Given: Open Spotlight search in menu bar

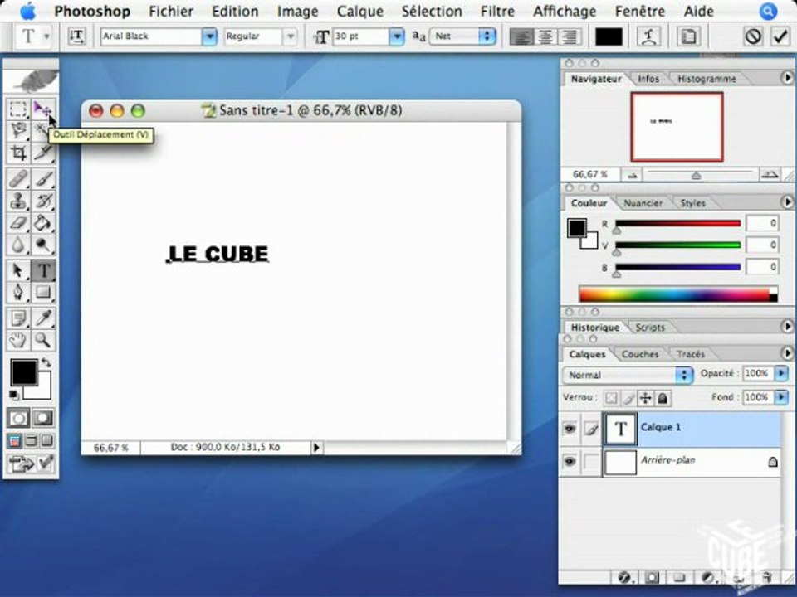Looking at the screenshot, I should (x=768, y=11).
